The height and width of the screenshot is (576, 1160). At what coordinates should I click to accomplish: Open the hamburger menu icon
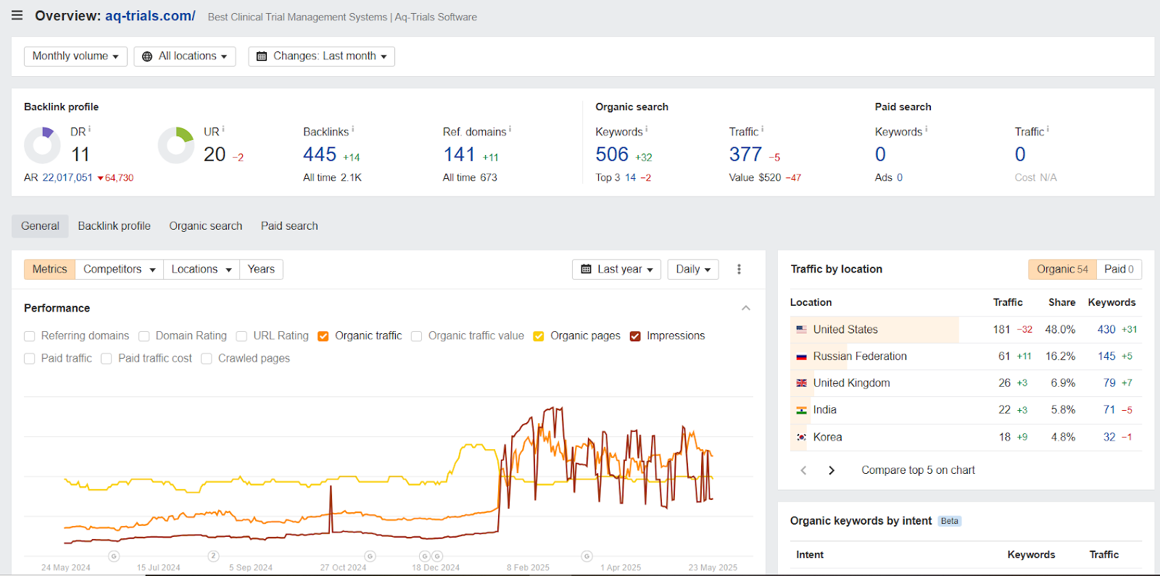click(17, 15)
